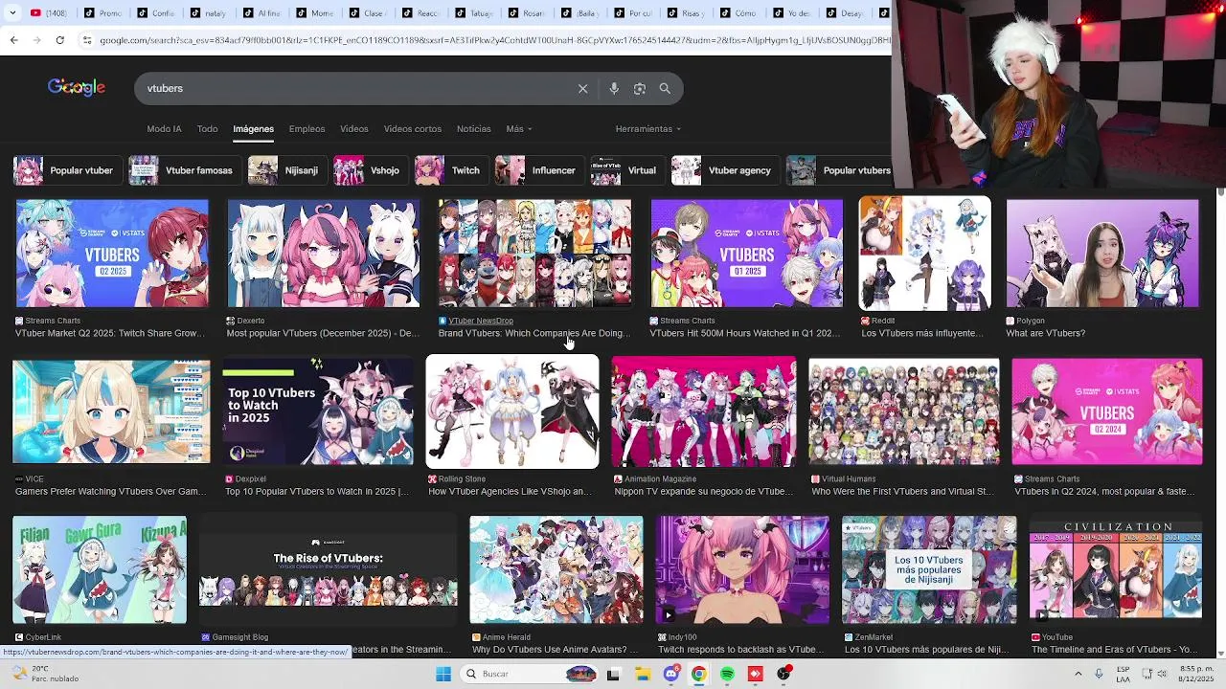
Task: Open Spotify from the taskbar
Action: [x=728, y=674]
